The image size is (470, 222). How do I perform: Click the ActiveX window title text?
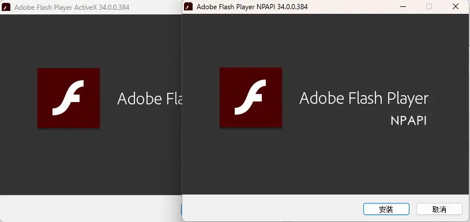72,7
